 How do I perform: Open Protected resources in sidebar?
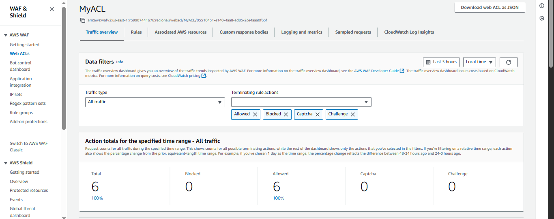tap(29, 190)
